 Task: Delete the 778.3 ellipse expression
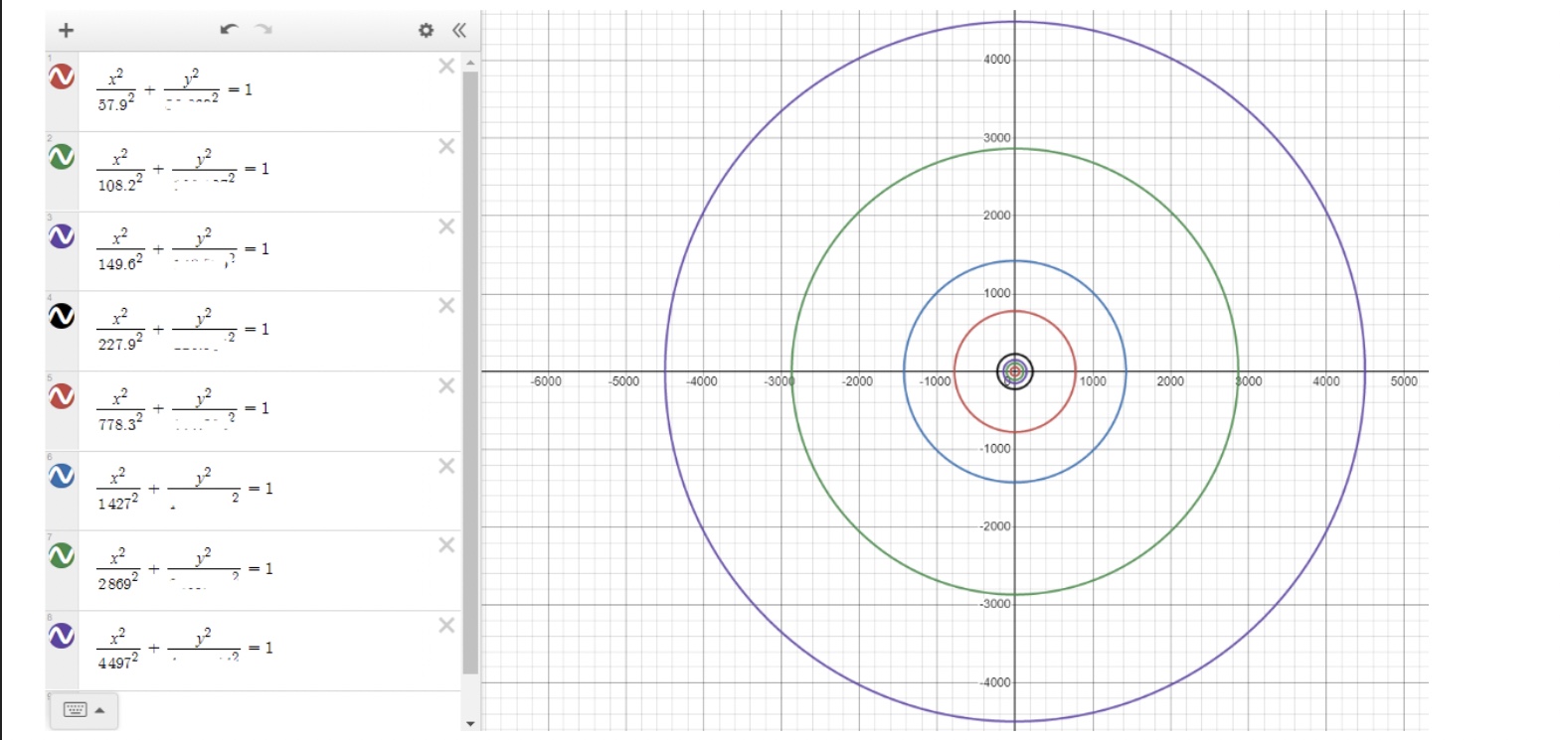[446, 385]
